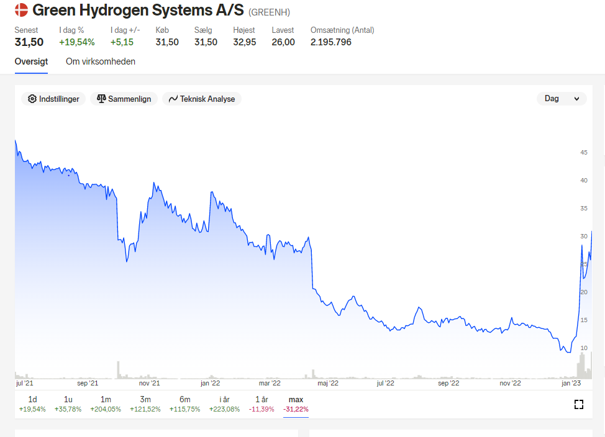
Task: Select the 1m time range
Action: coord(106,404)
